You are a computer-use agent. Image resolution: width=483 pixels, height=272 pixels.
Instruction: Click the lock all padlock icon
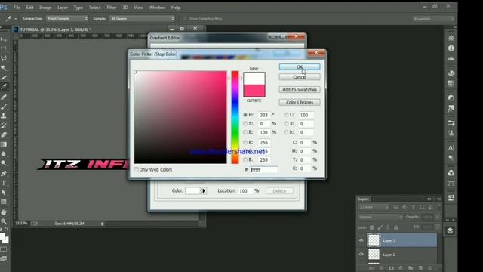(395, 227)
